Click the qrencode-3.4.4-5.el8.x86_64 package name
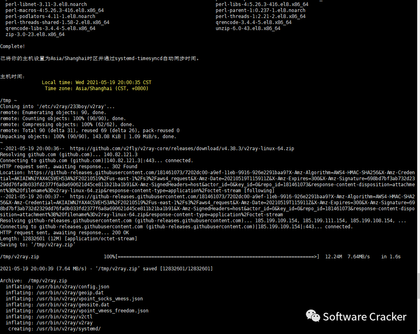 (x=253, y=22)
